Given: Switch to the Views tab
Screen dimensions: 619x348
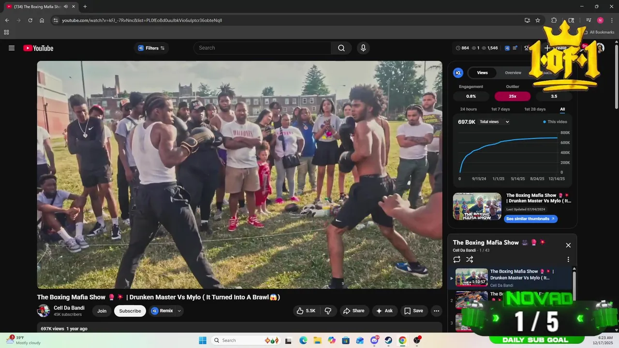Looking at the screenshot, I should (x=483, y=72).
